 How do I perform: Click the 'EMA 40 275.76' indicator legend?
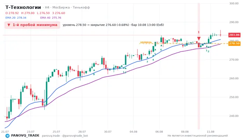click(51, 18)
